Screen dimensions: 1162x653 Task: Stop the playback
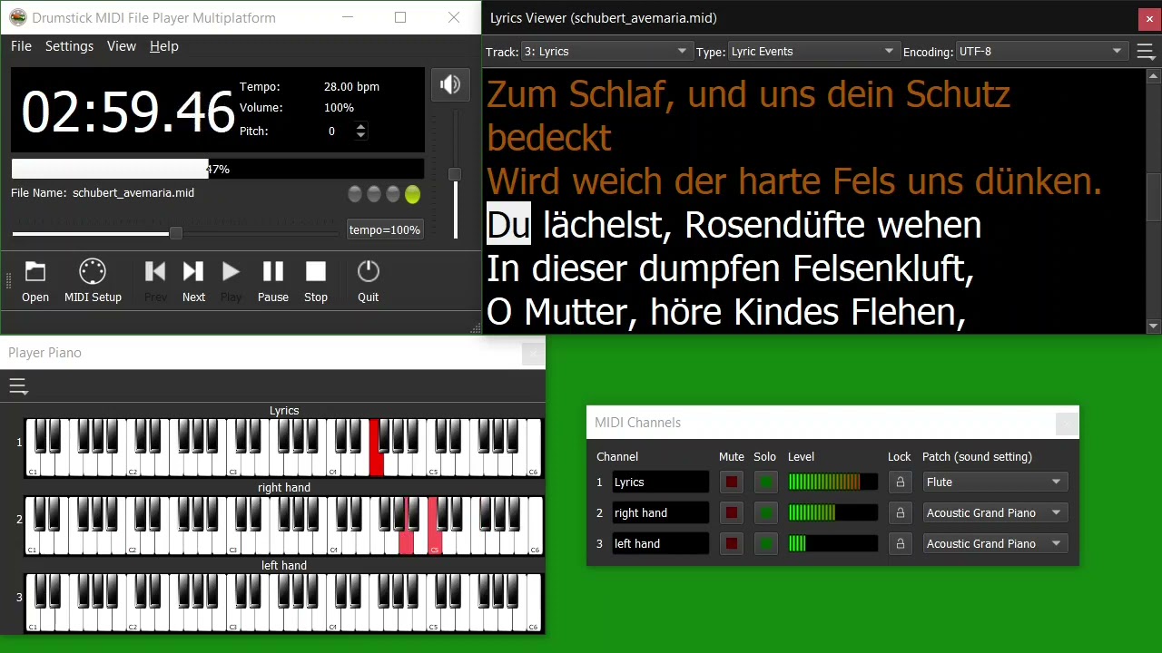(316, 281)
